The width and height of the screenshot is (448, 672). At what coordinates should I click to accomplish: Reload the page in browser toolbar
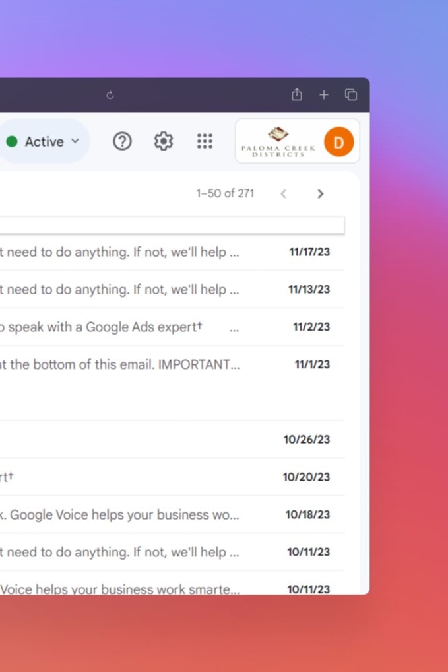110,95
